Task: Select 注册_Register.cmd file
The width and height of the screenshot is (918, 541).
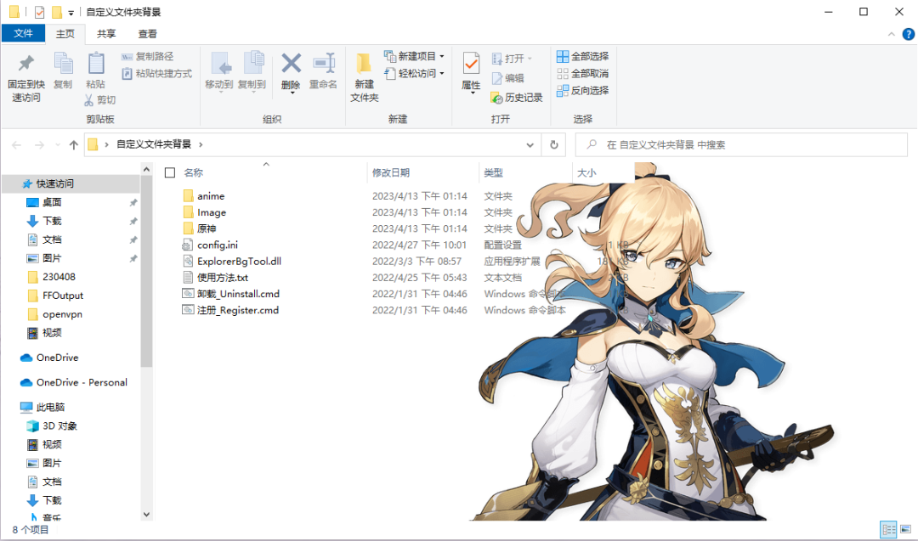Action: coord(238,310)
